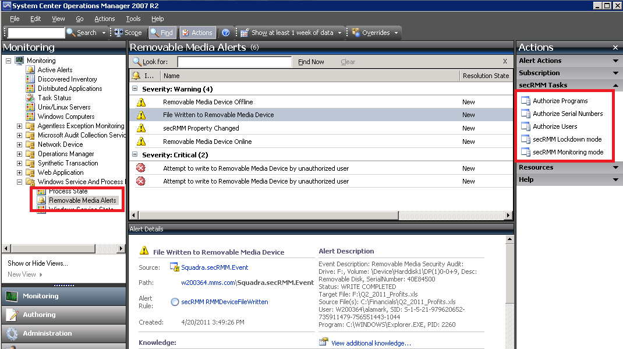Open the Squadra.secRMM.Event source link
Image resolution: width=623 pixels, height=349 pixels.
(214, 267)
